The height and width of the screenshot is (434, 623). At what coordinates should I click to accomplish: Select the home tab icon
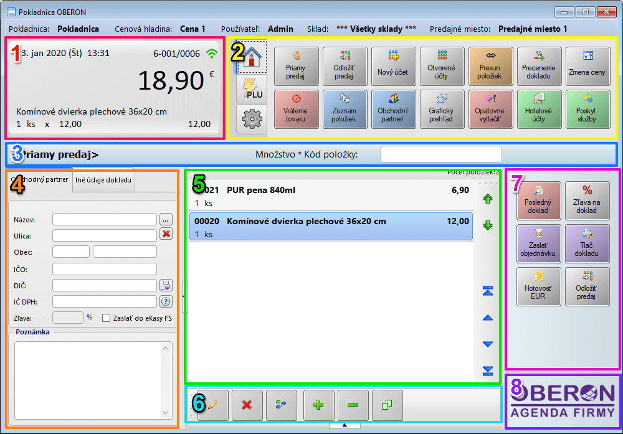coord(252,58)
